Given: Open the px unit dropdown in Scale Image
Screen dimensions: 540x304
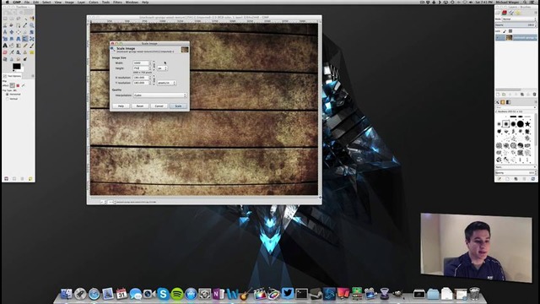Looking at the screenshot, I should pyautogui.click(x=162, y=68).
